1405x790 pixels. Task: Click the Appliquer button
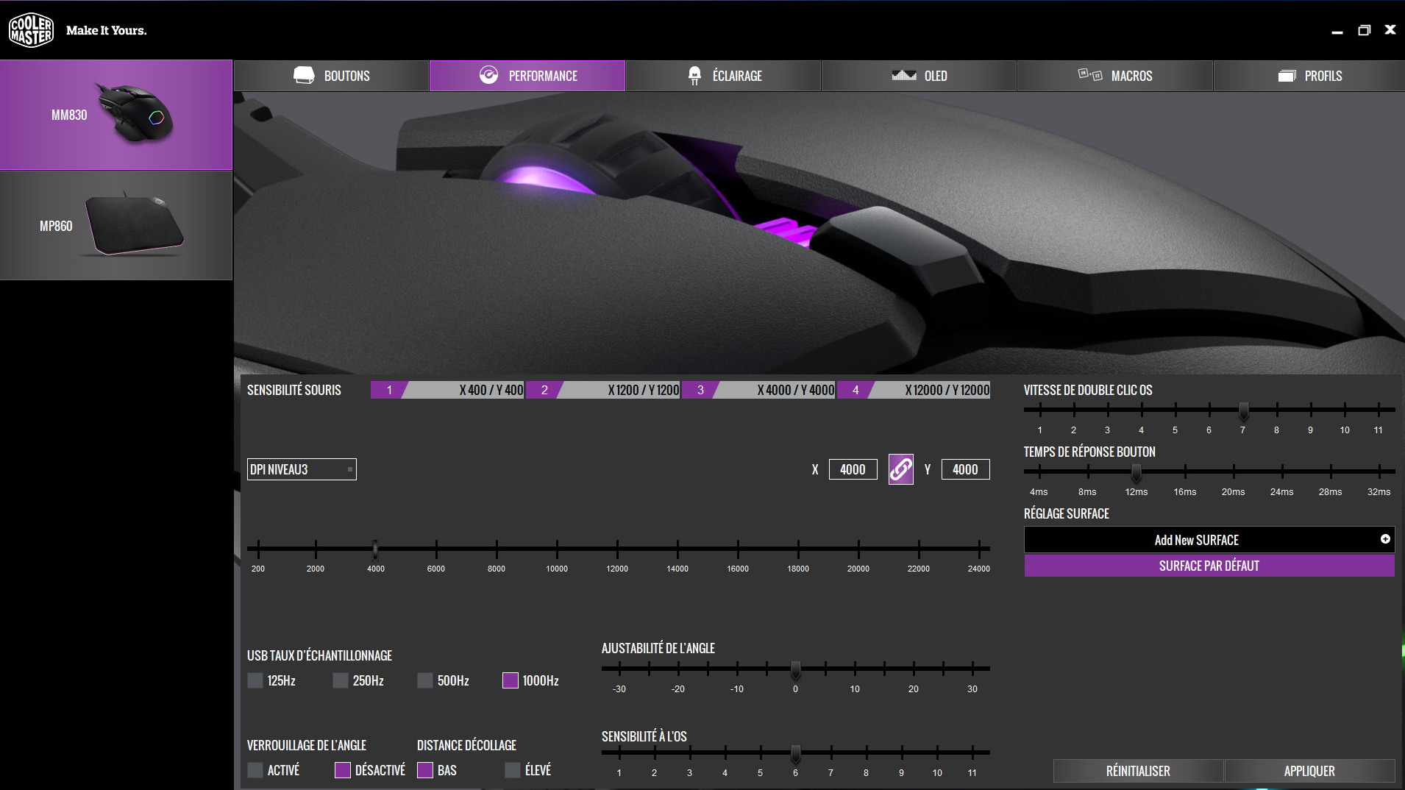coord(1309,771)
